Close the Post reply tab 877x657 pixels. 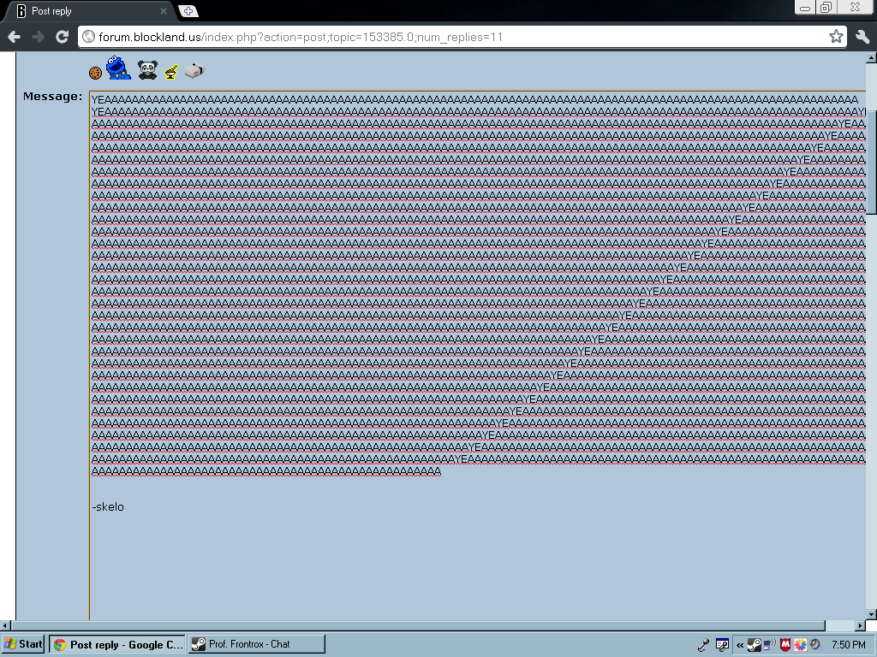[164, 11]
